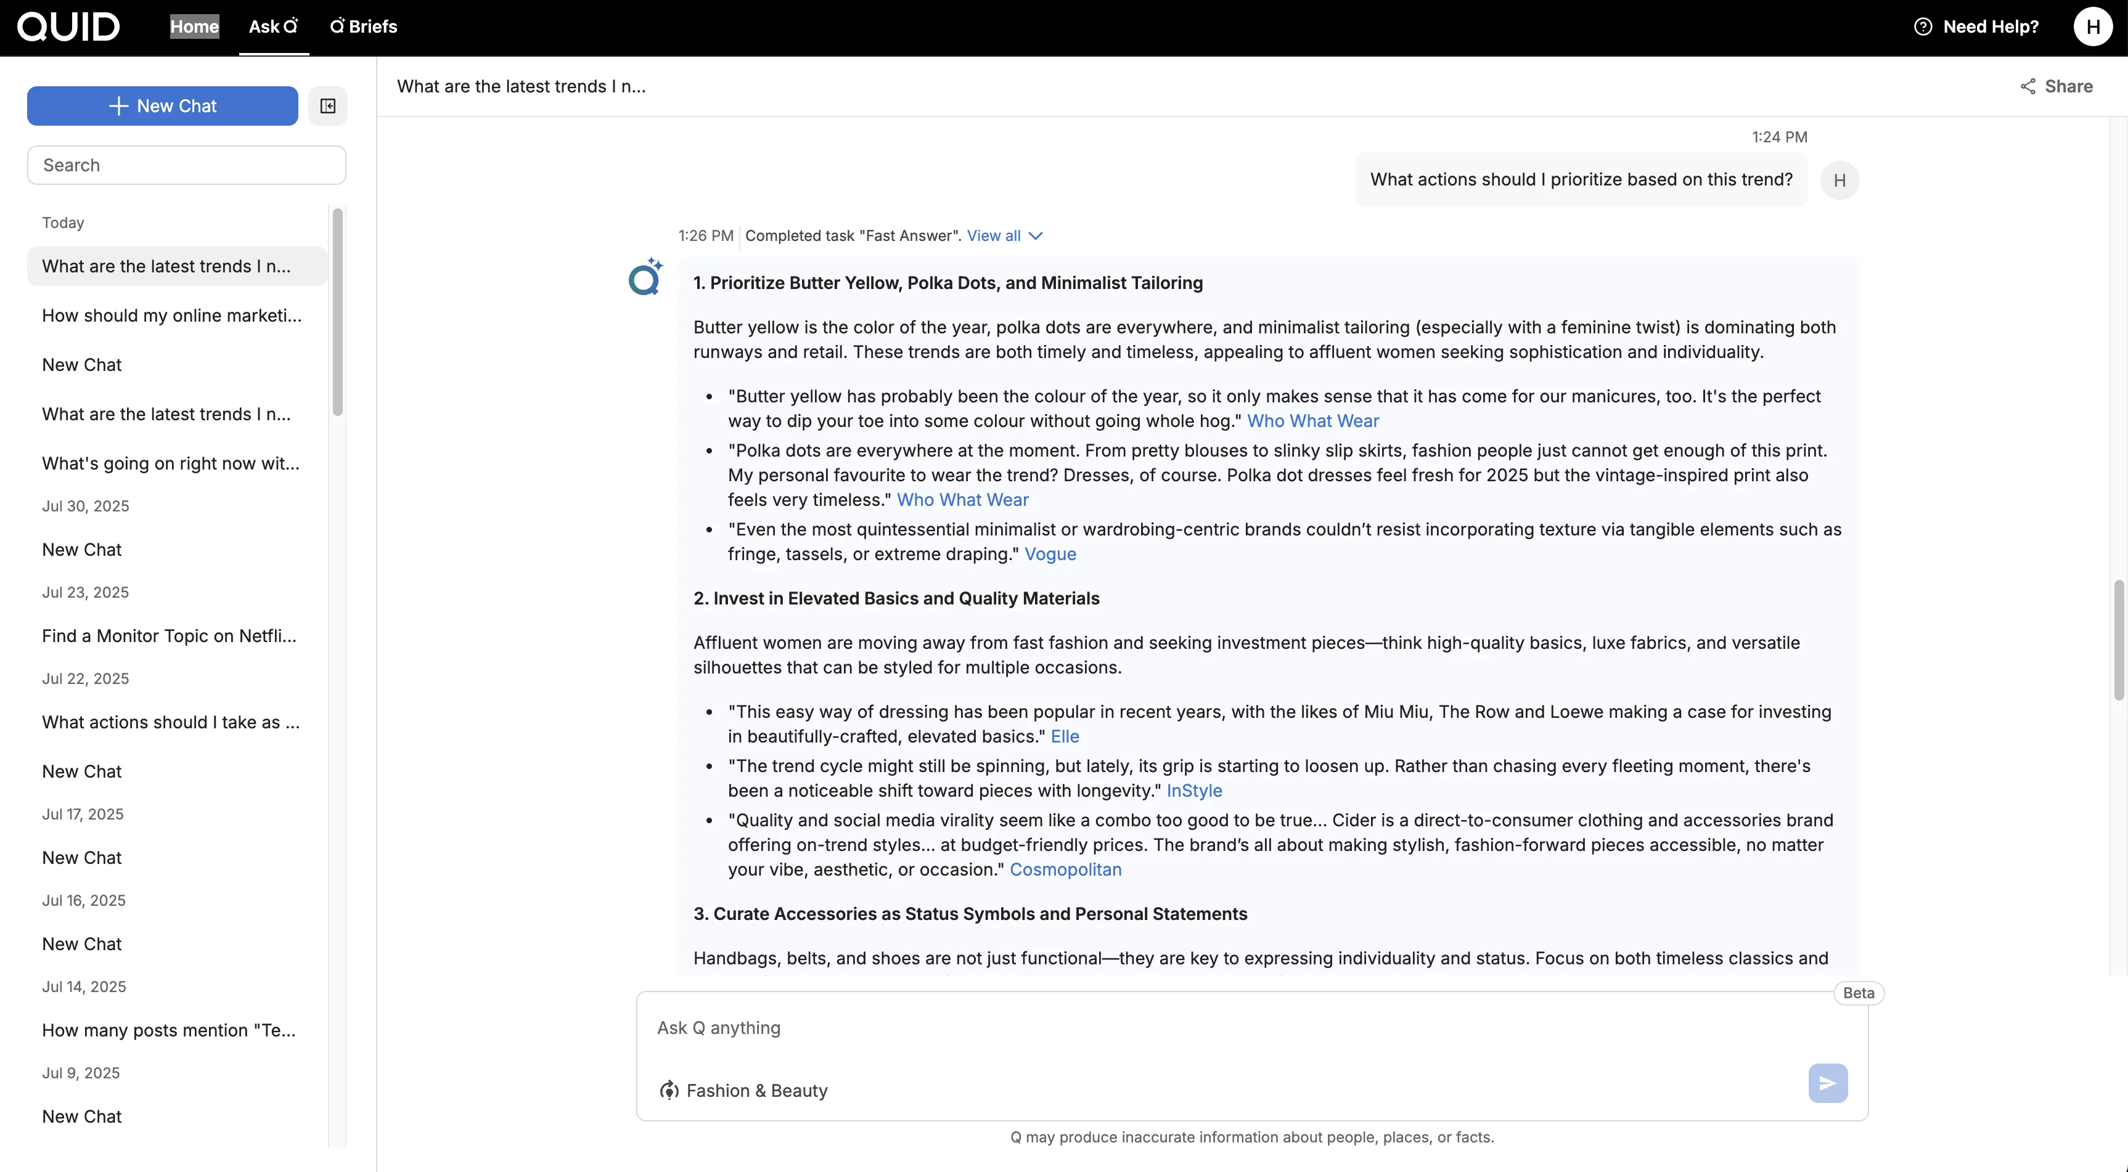2128x1172 pixels.
Task: Open the Home tab
Action: (194, 26)
